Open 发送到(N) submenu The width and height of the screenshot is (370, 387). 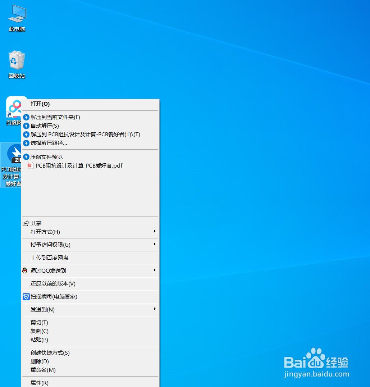[x=90, y=310]
